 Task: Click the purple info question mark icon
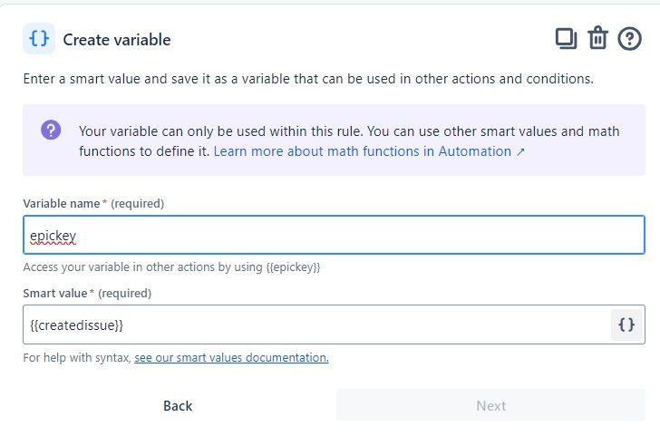pos(51,131)
